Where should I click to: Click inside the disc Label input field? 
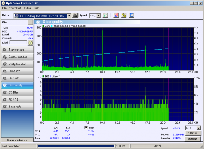coord(18,43)
